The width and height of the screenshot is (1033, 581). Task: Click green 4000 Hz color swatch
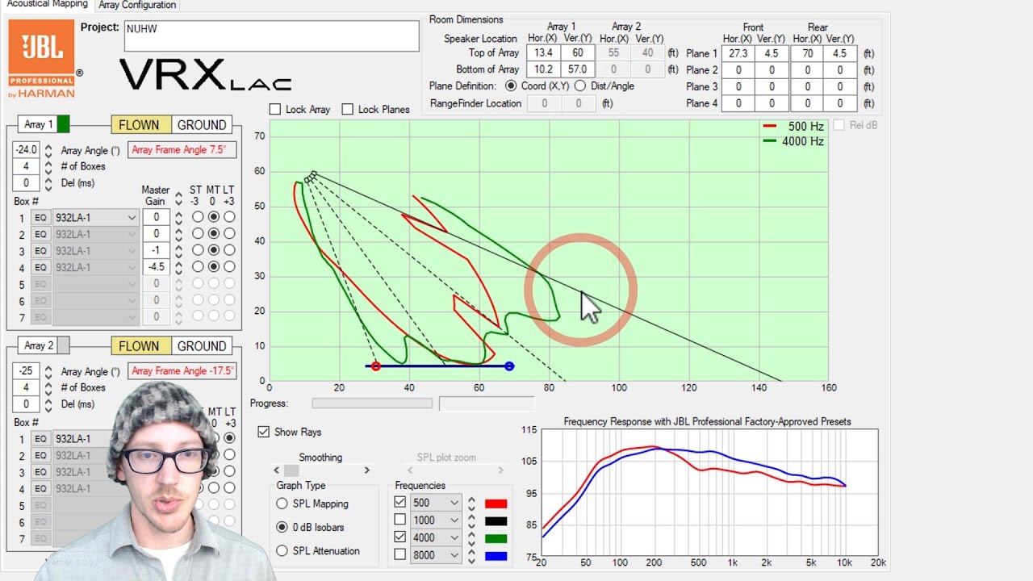496,538
